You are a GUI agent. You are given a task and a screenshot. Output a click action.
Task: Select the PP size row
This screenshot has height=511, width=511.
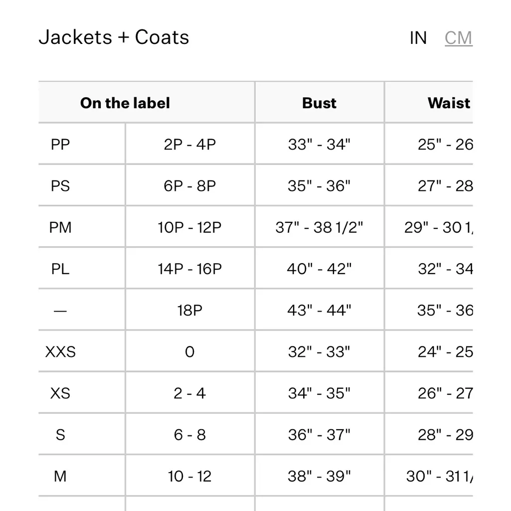coord(60,144)
